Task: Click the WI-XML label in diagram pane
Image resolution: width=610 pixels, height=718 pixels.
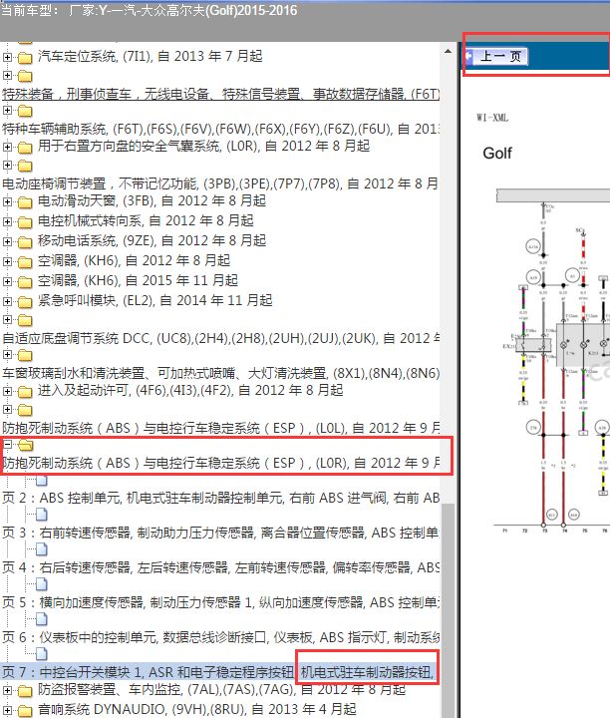Action: coord(492,118)
